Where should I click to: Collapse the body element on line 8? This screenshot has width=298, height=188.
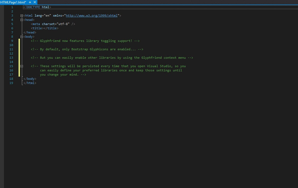coord(22,37)
